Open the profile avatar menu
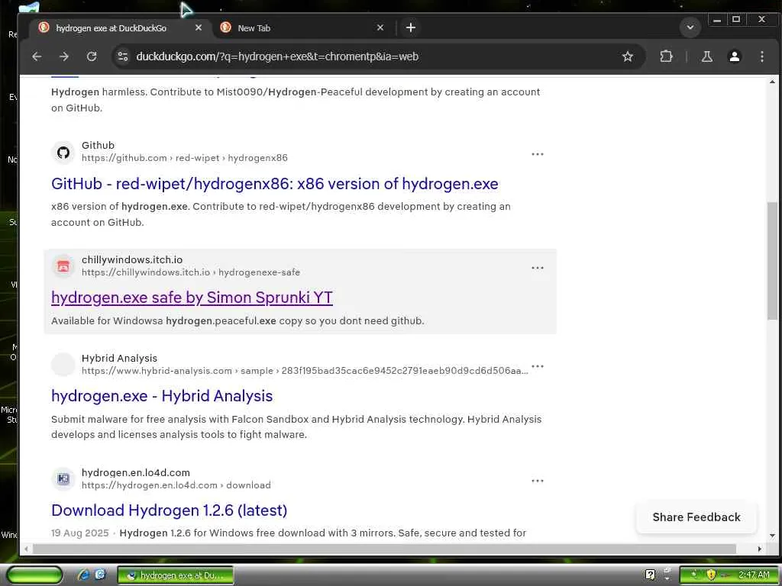The height and width of the screenshot is (586, 782). pyautogui.click(x=734, y=56)
